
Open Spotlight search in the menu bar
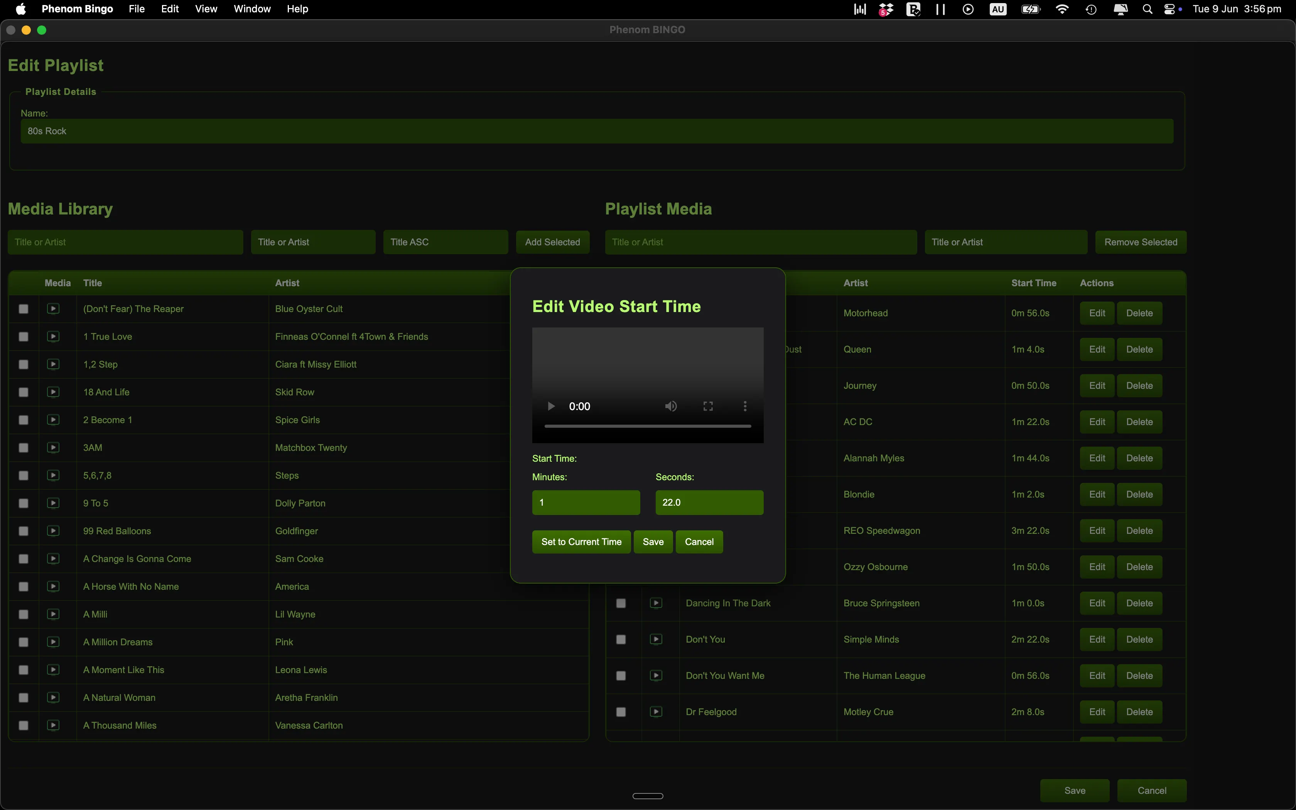point(1147,9)
